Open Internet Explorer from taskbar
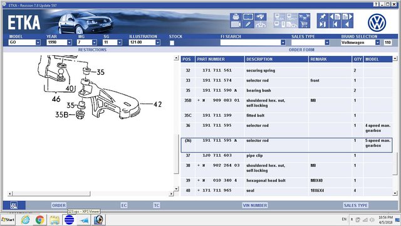 tap(25, 220)
